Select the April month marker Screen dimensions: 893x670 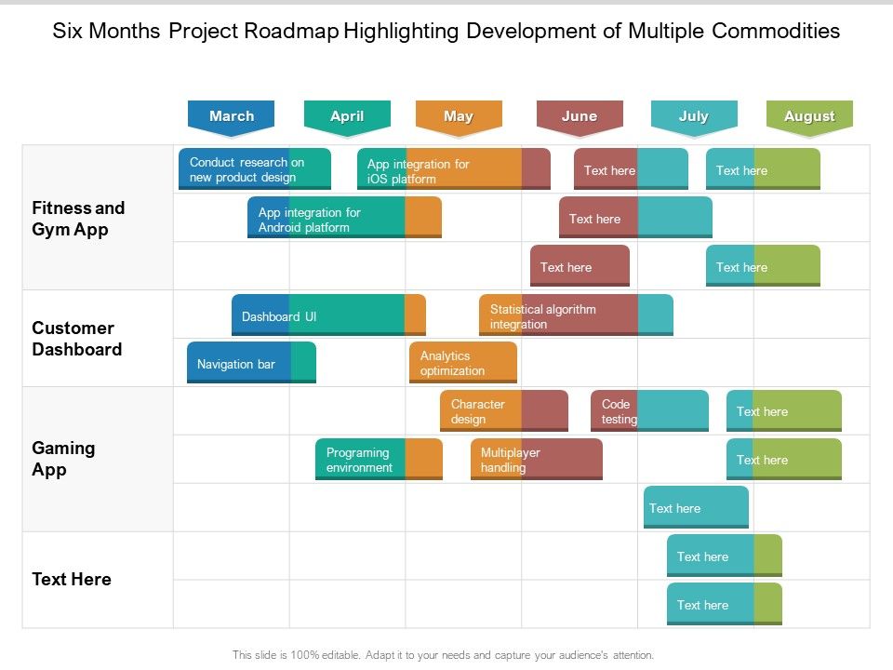pos(347,115)
